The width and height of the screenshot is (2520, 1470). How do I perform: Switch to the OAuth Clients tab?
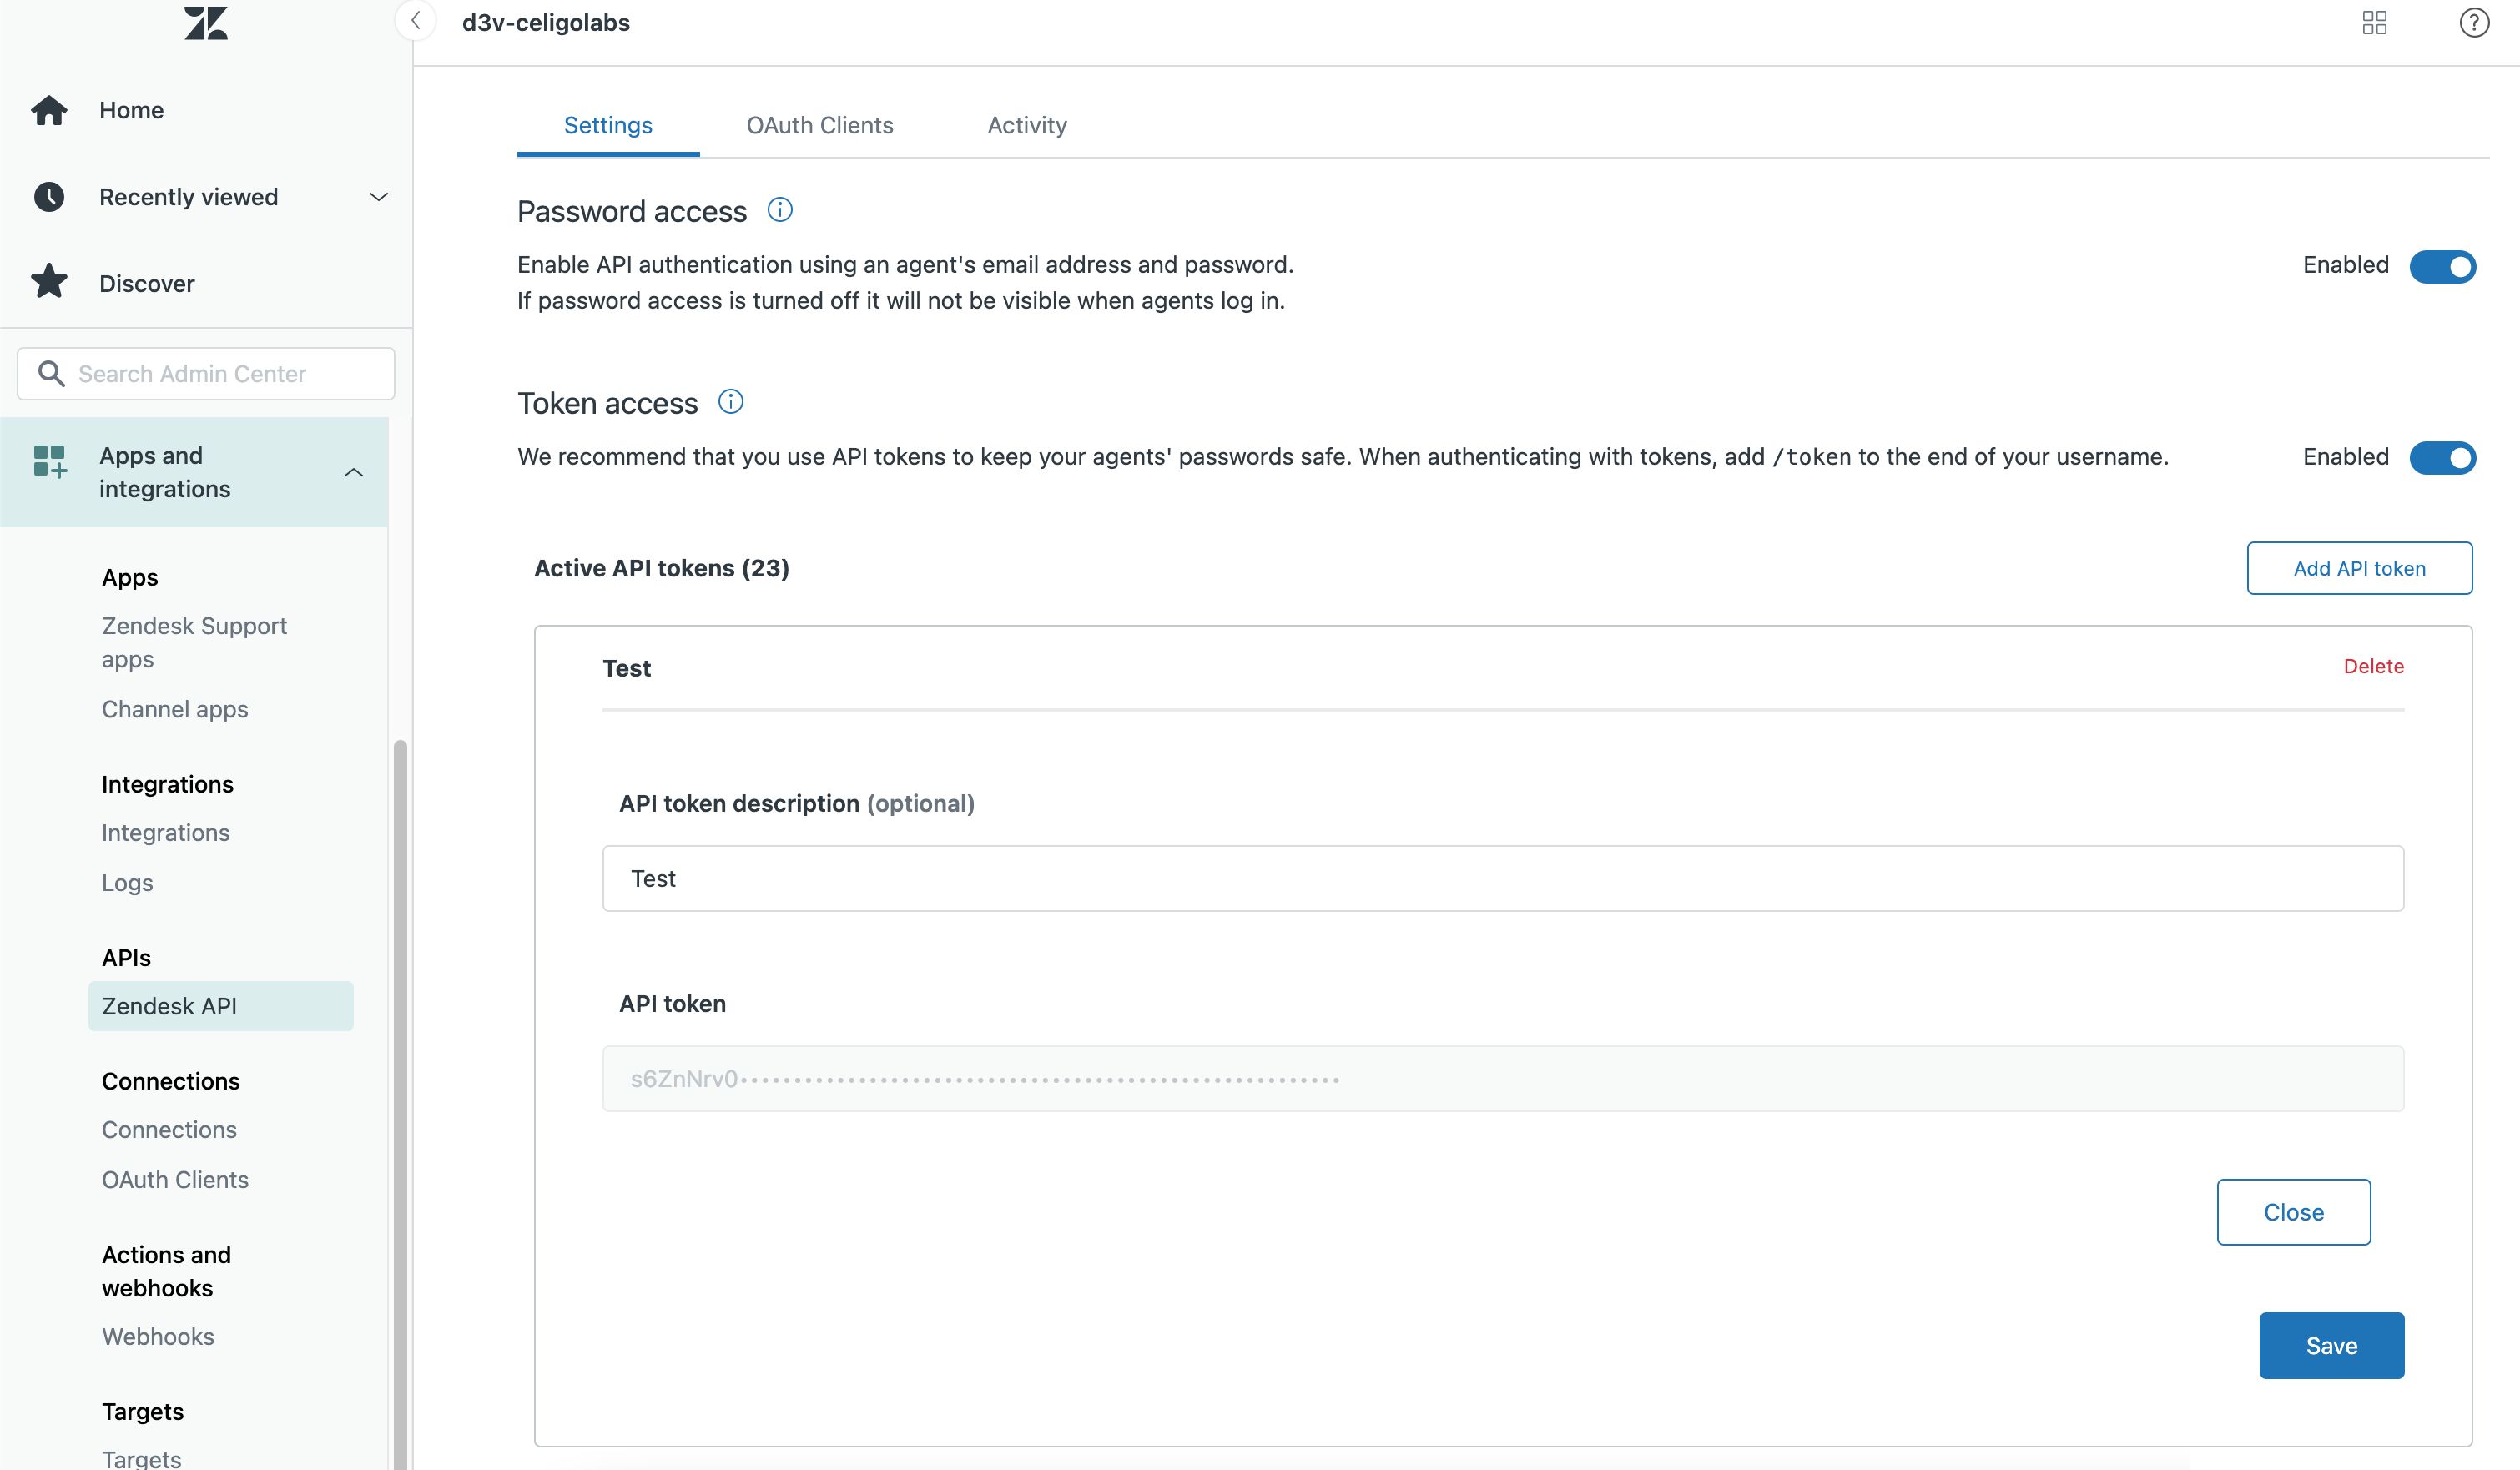point(820,126)
